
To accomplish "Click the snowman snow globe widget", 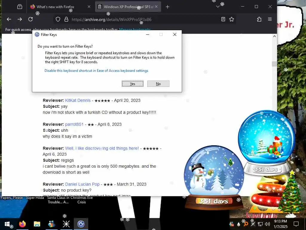I will click(x=214, y=178).
